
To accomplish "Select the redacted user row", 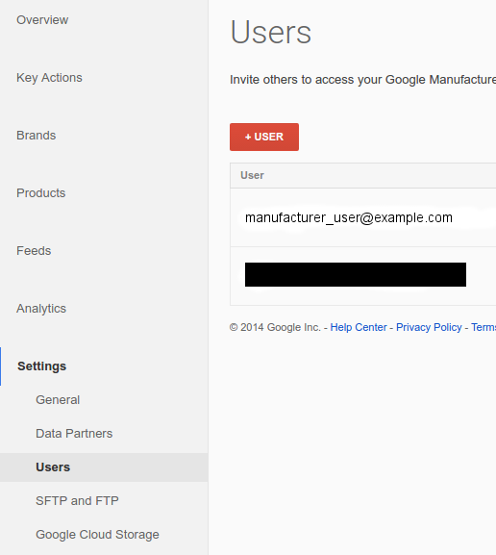I will point(363,276).
